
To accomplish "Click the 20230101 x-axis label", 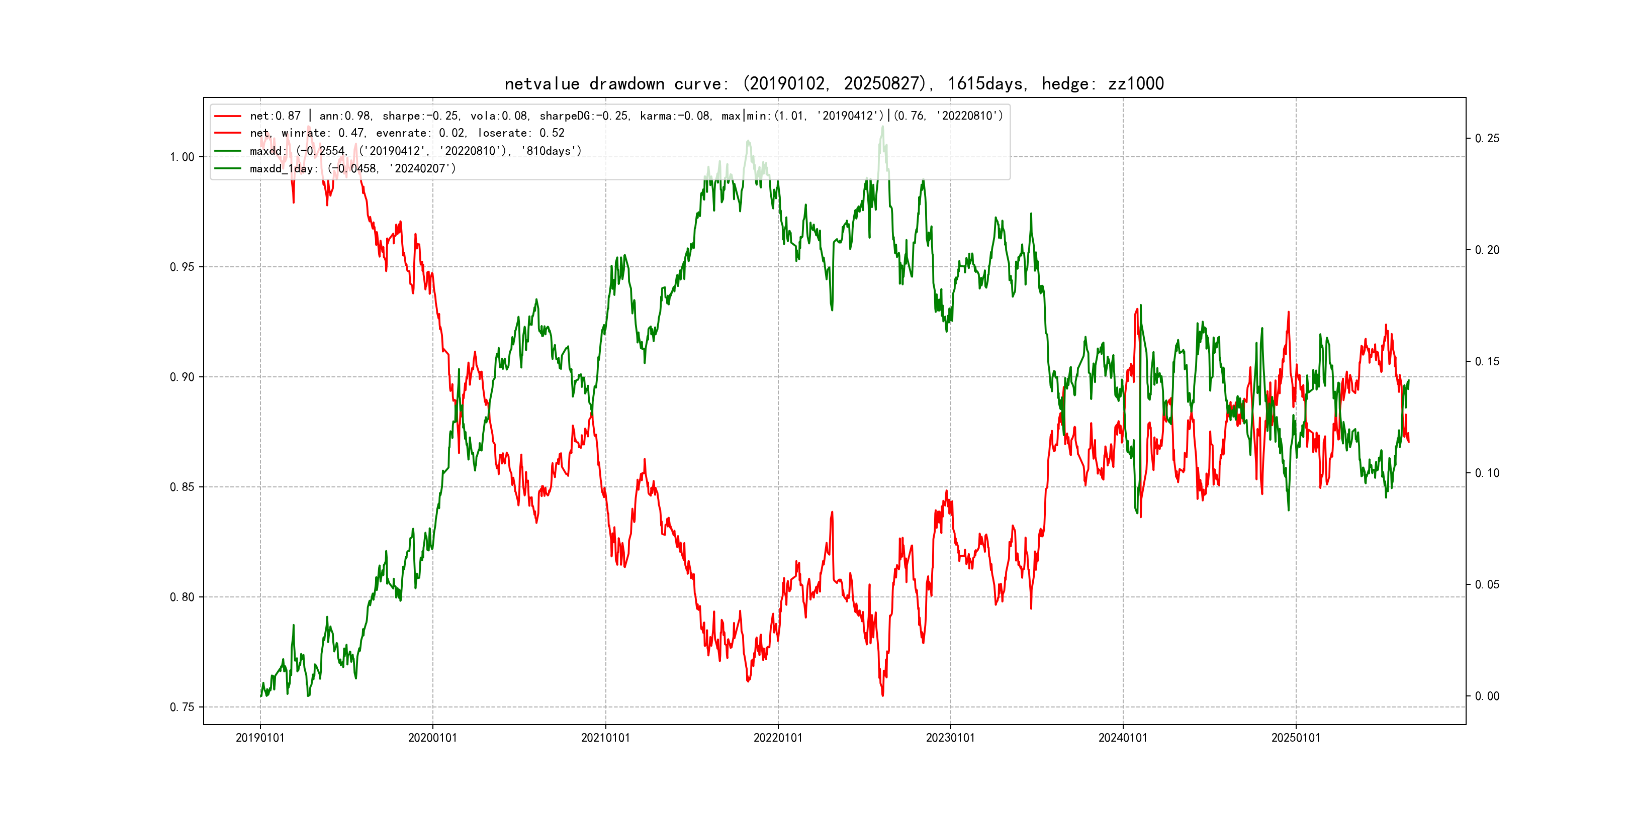I will 950,738.
